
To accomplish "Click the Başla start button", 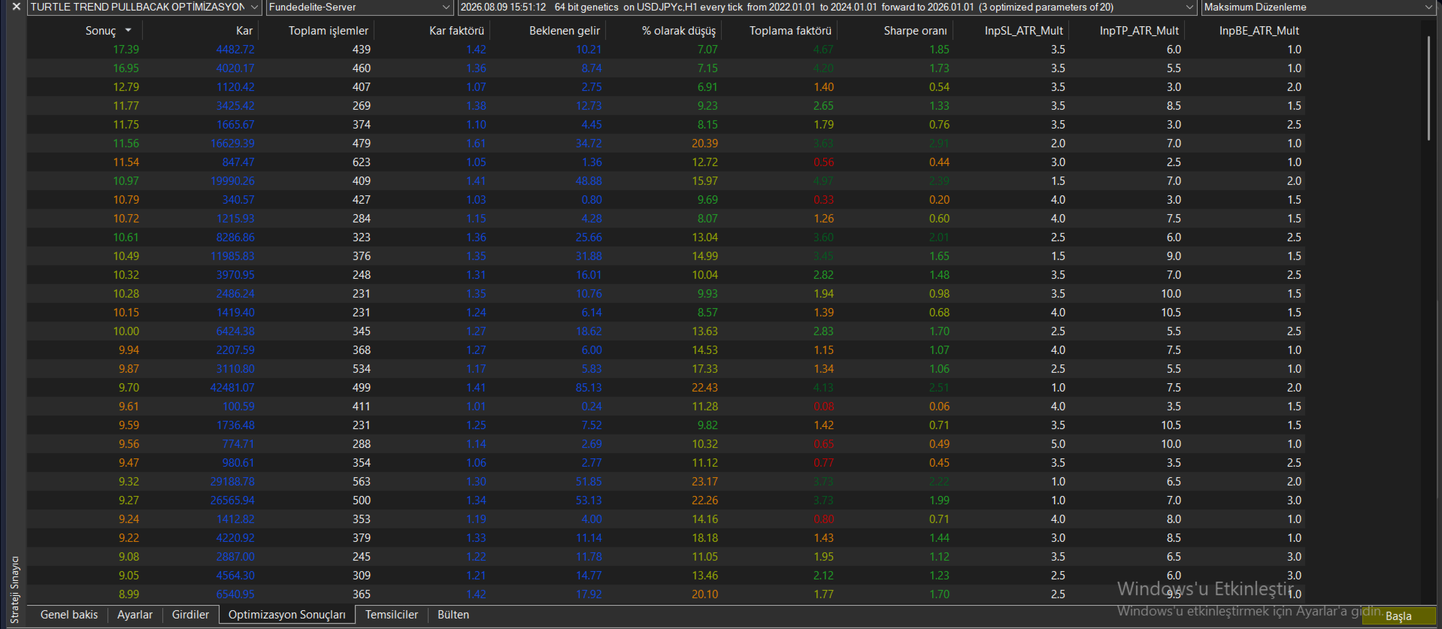I will (x=1398, y=616).
